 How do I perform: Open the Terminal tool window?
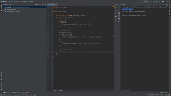7,93
